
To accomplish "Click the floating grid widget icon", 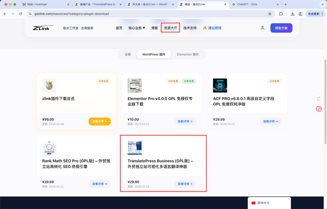I will tap(319, 99).
